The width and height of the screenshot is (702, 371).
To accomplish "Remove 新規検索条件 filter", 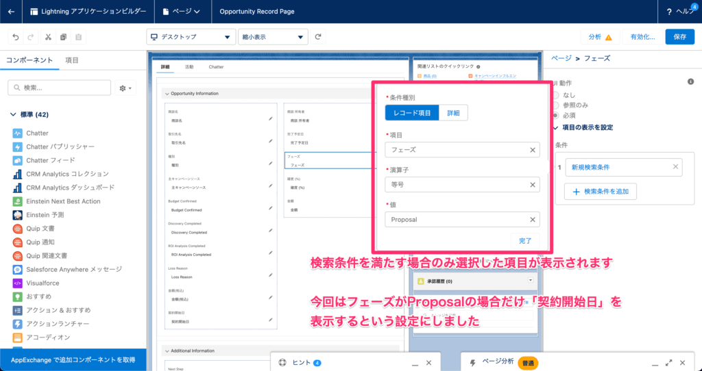I will [675, 167].
